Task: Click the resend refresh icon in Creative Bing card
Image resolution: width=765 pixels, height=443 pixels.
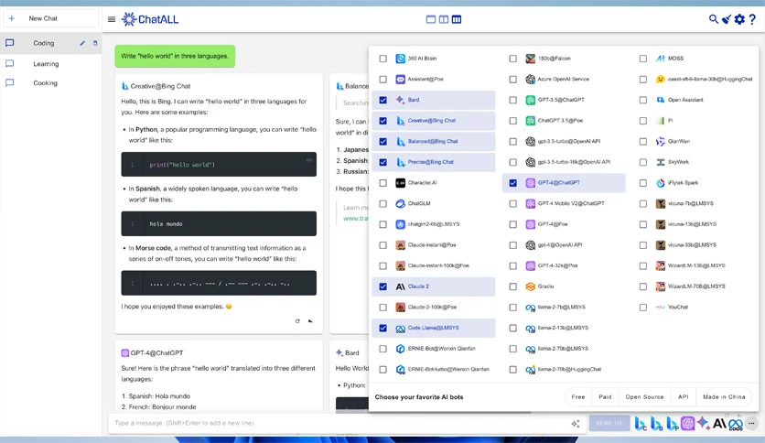Action: (x=297, y=321)
